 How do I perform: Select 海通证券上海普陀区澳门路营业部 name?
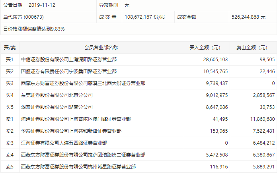pos(76,119)
